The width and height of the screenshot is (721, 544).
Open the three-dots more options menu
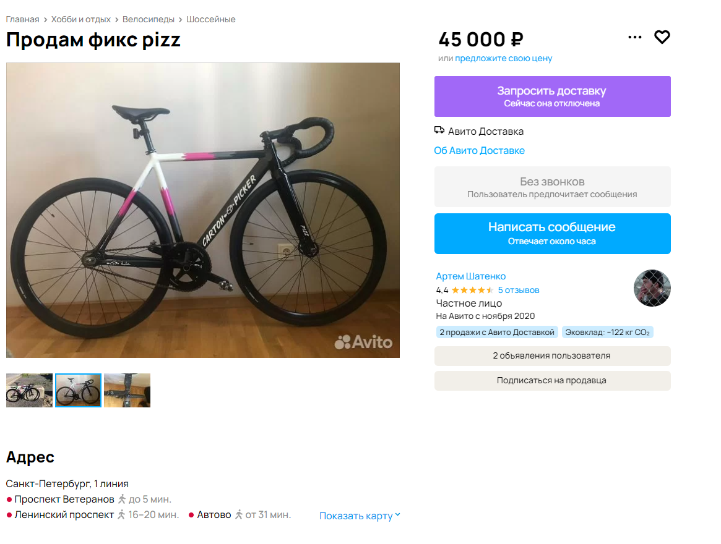coord(634,37)
